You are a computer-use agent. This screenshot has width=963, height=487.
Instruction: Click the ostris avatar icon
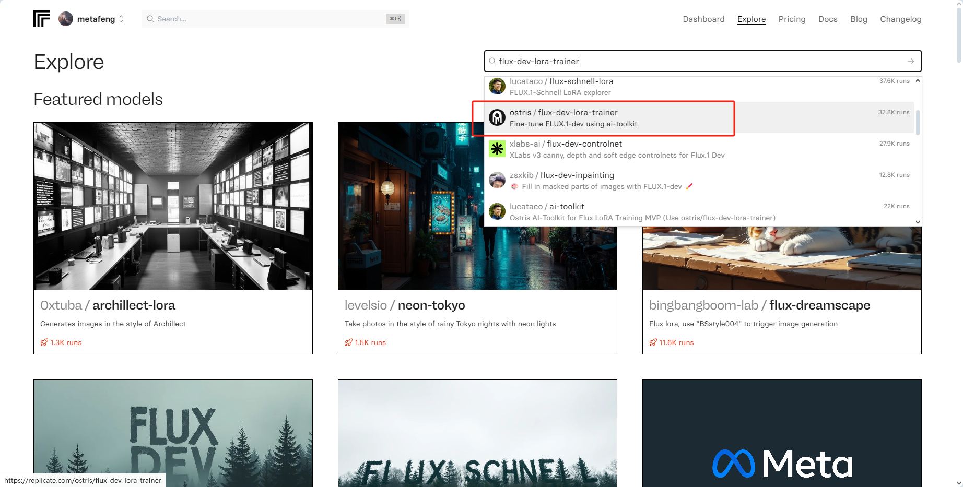[x=497, y=117]
